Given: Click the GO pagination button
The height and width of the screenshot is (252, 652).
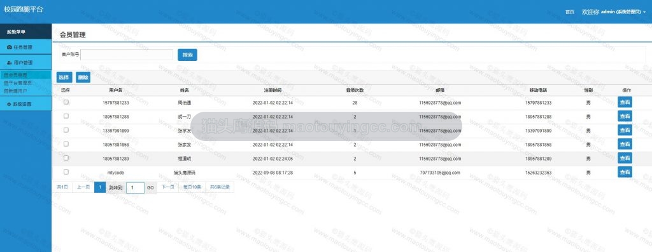Looking at the screenshot, I should 150,188.
